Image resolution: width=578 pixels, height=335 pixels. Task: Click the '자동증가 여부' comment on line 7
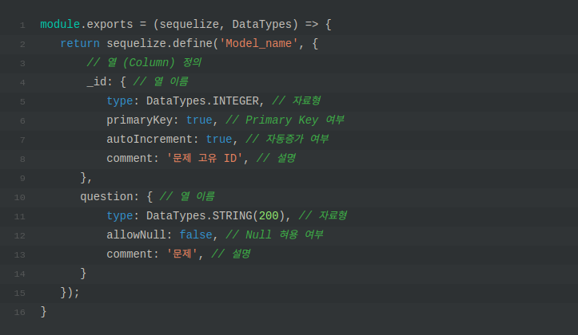point(297,140)
